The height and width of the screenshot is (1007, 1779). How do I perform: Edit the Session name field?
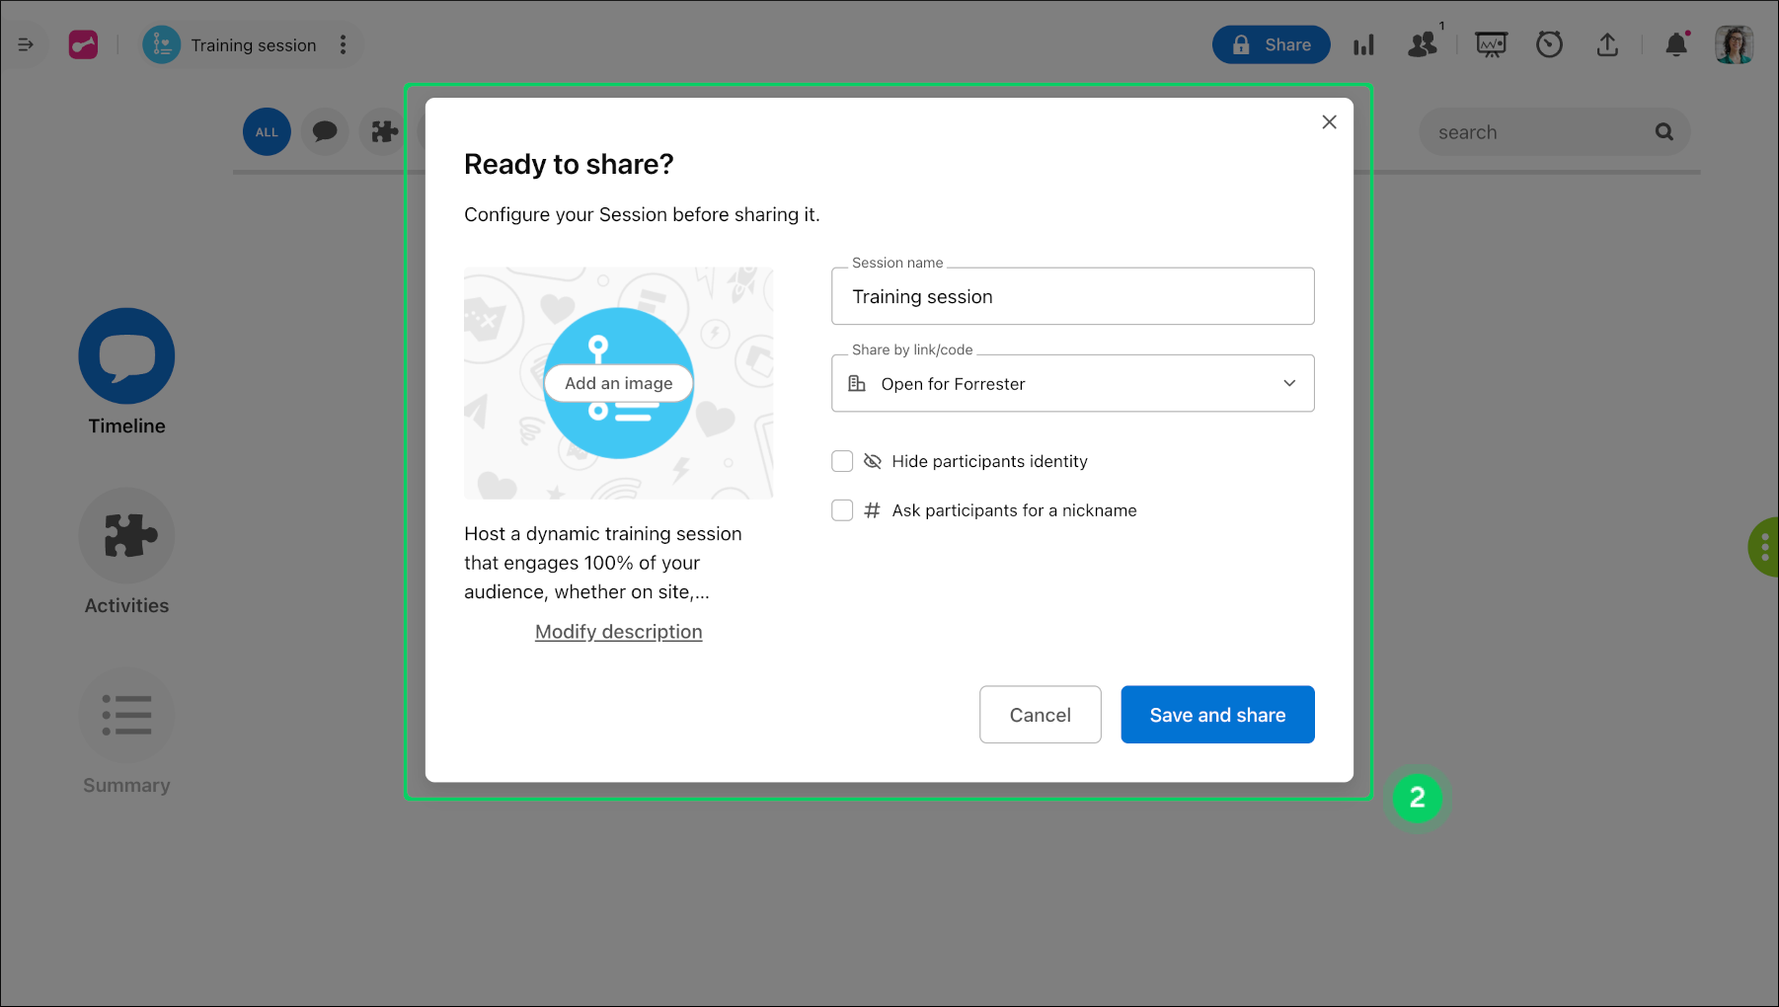point(1073,296)
